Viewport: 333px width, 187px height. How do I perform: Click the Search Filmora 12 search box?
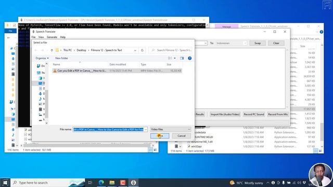171,50
